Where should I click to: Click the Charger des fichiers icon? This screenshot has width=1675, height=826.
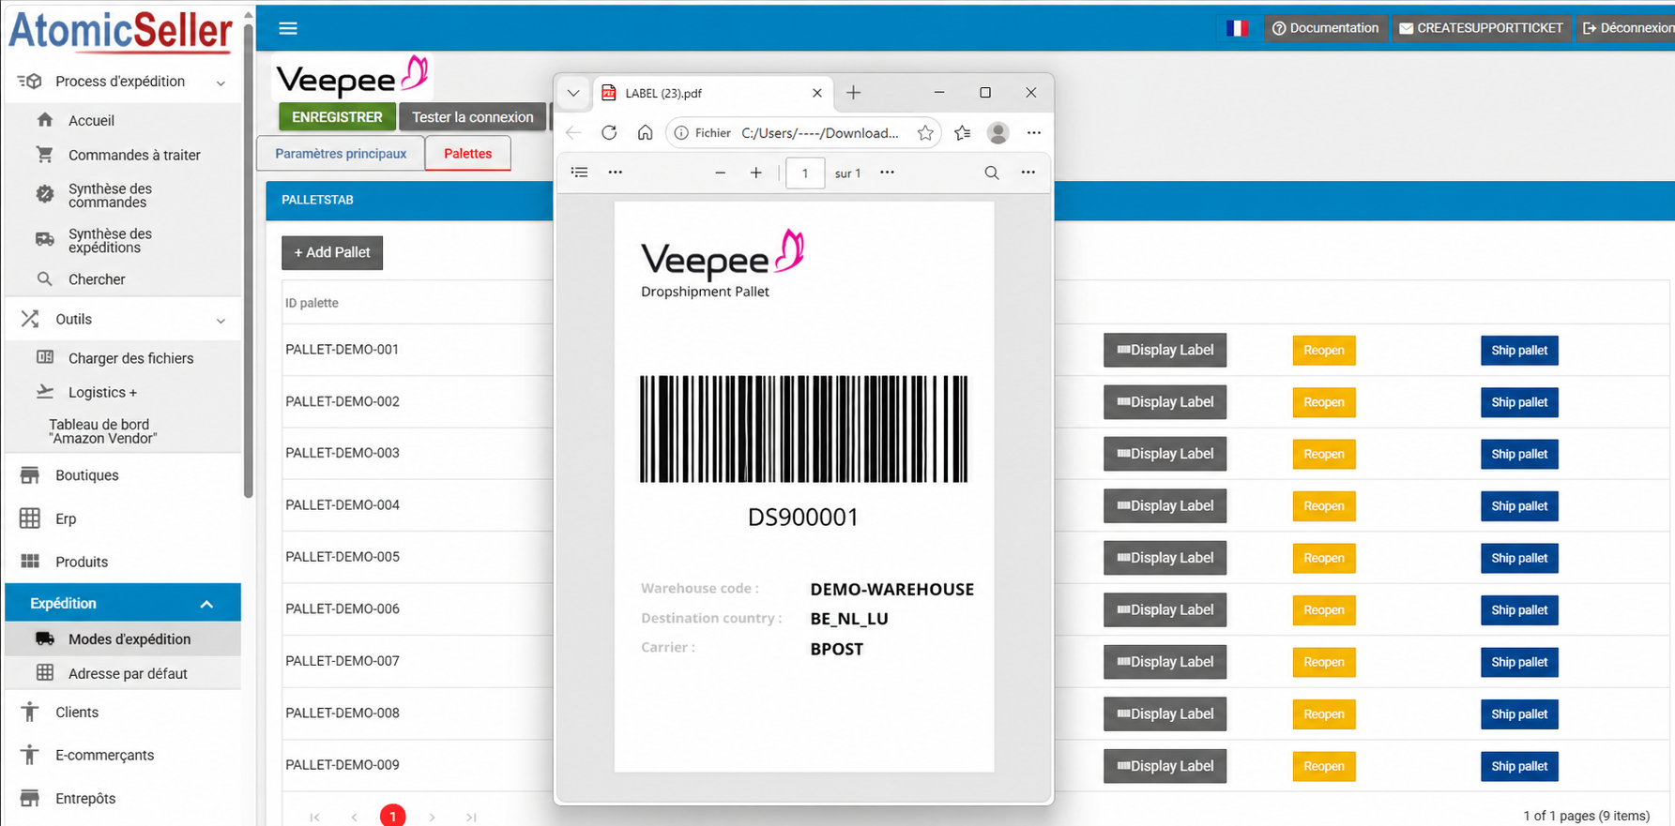(x=45, y=357)
